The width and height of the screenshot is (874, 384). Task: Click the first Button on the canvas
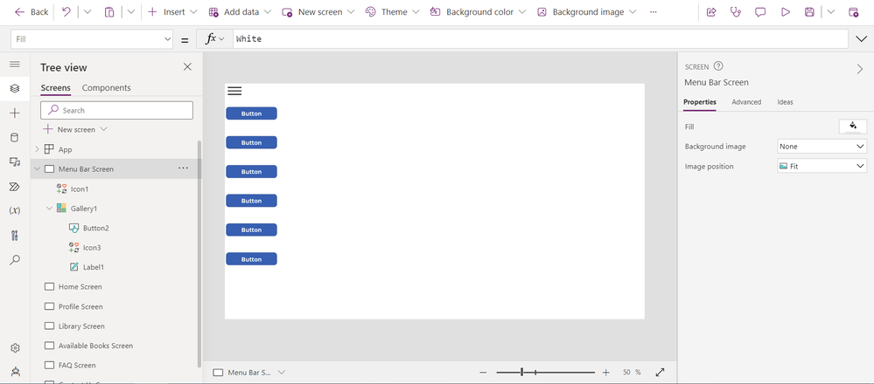[251, 113]
